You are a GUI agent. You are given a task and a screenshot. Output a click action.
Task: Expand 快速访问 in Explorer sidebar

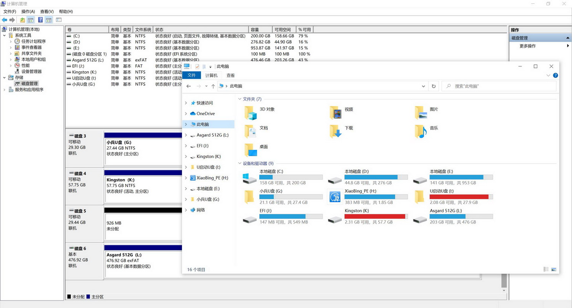click(186, 103)
